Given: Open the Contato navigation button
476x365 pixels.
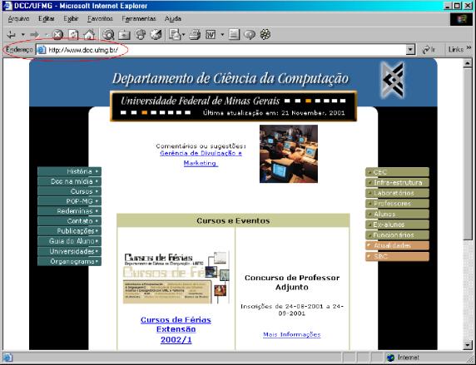Looking at the screenshot, I should [x=69, y=221].
